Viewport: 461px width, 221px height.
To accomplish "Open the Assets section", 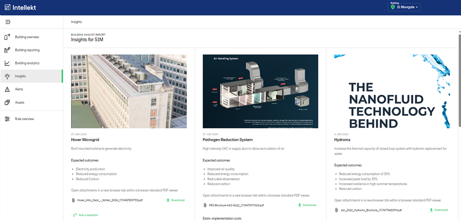I will point(31,103).
